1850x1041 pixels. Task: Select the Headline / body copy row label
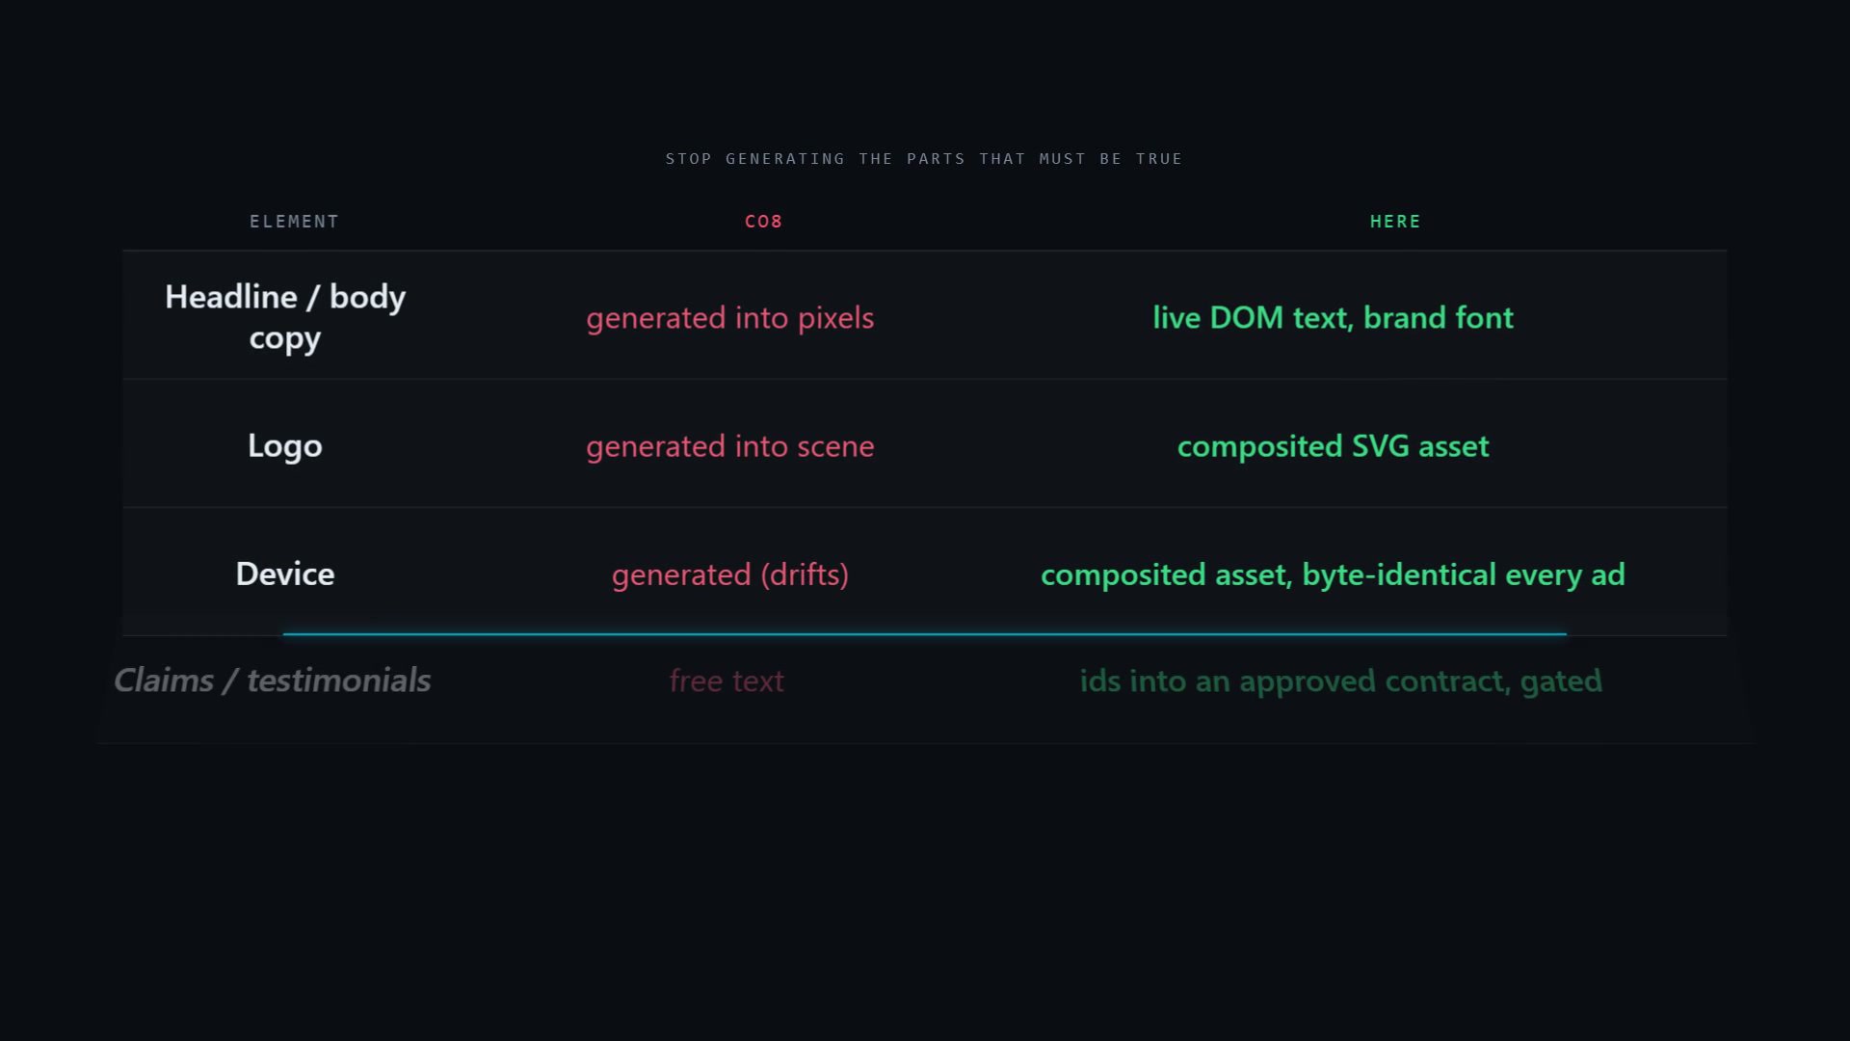[x=285, y=317]
